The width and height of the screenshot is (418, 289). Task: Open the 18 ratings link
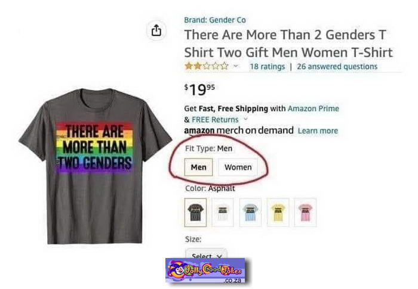268,67
